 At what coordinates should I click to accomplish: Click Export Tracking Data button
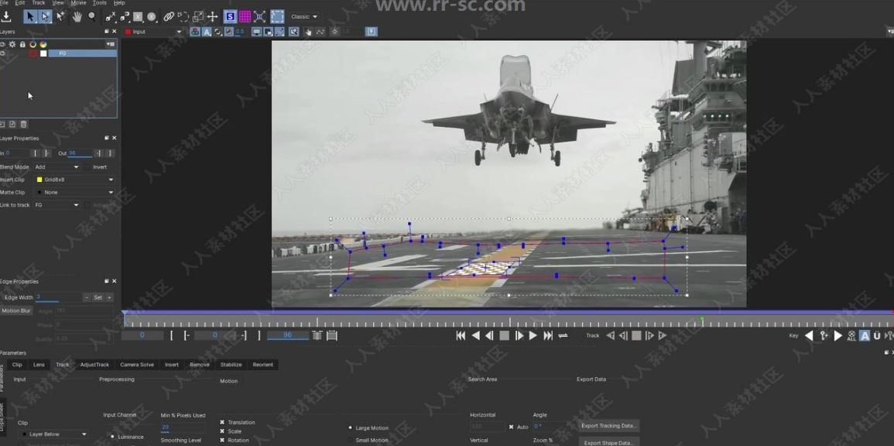pyautogui.click(x=609, y=426)
